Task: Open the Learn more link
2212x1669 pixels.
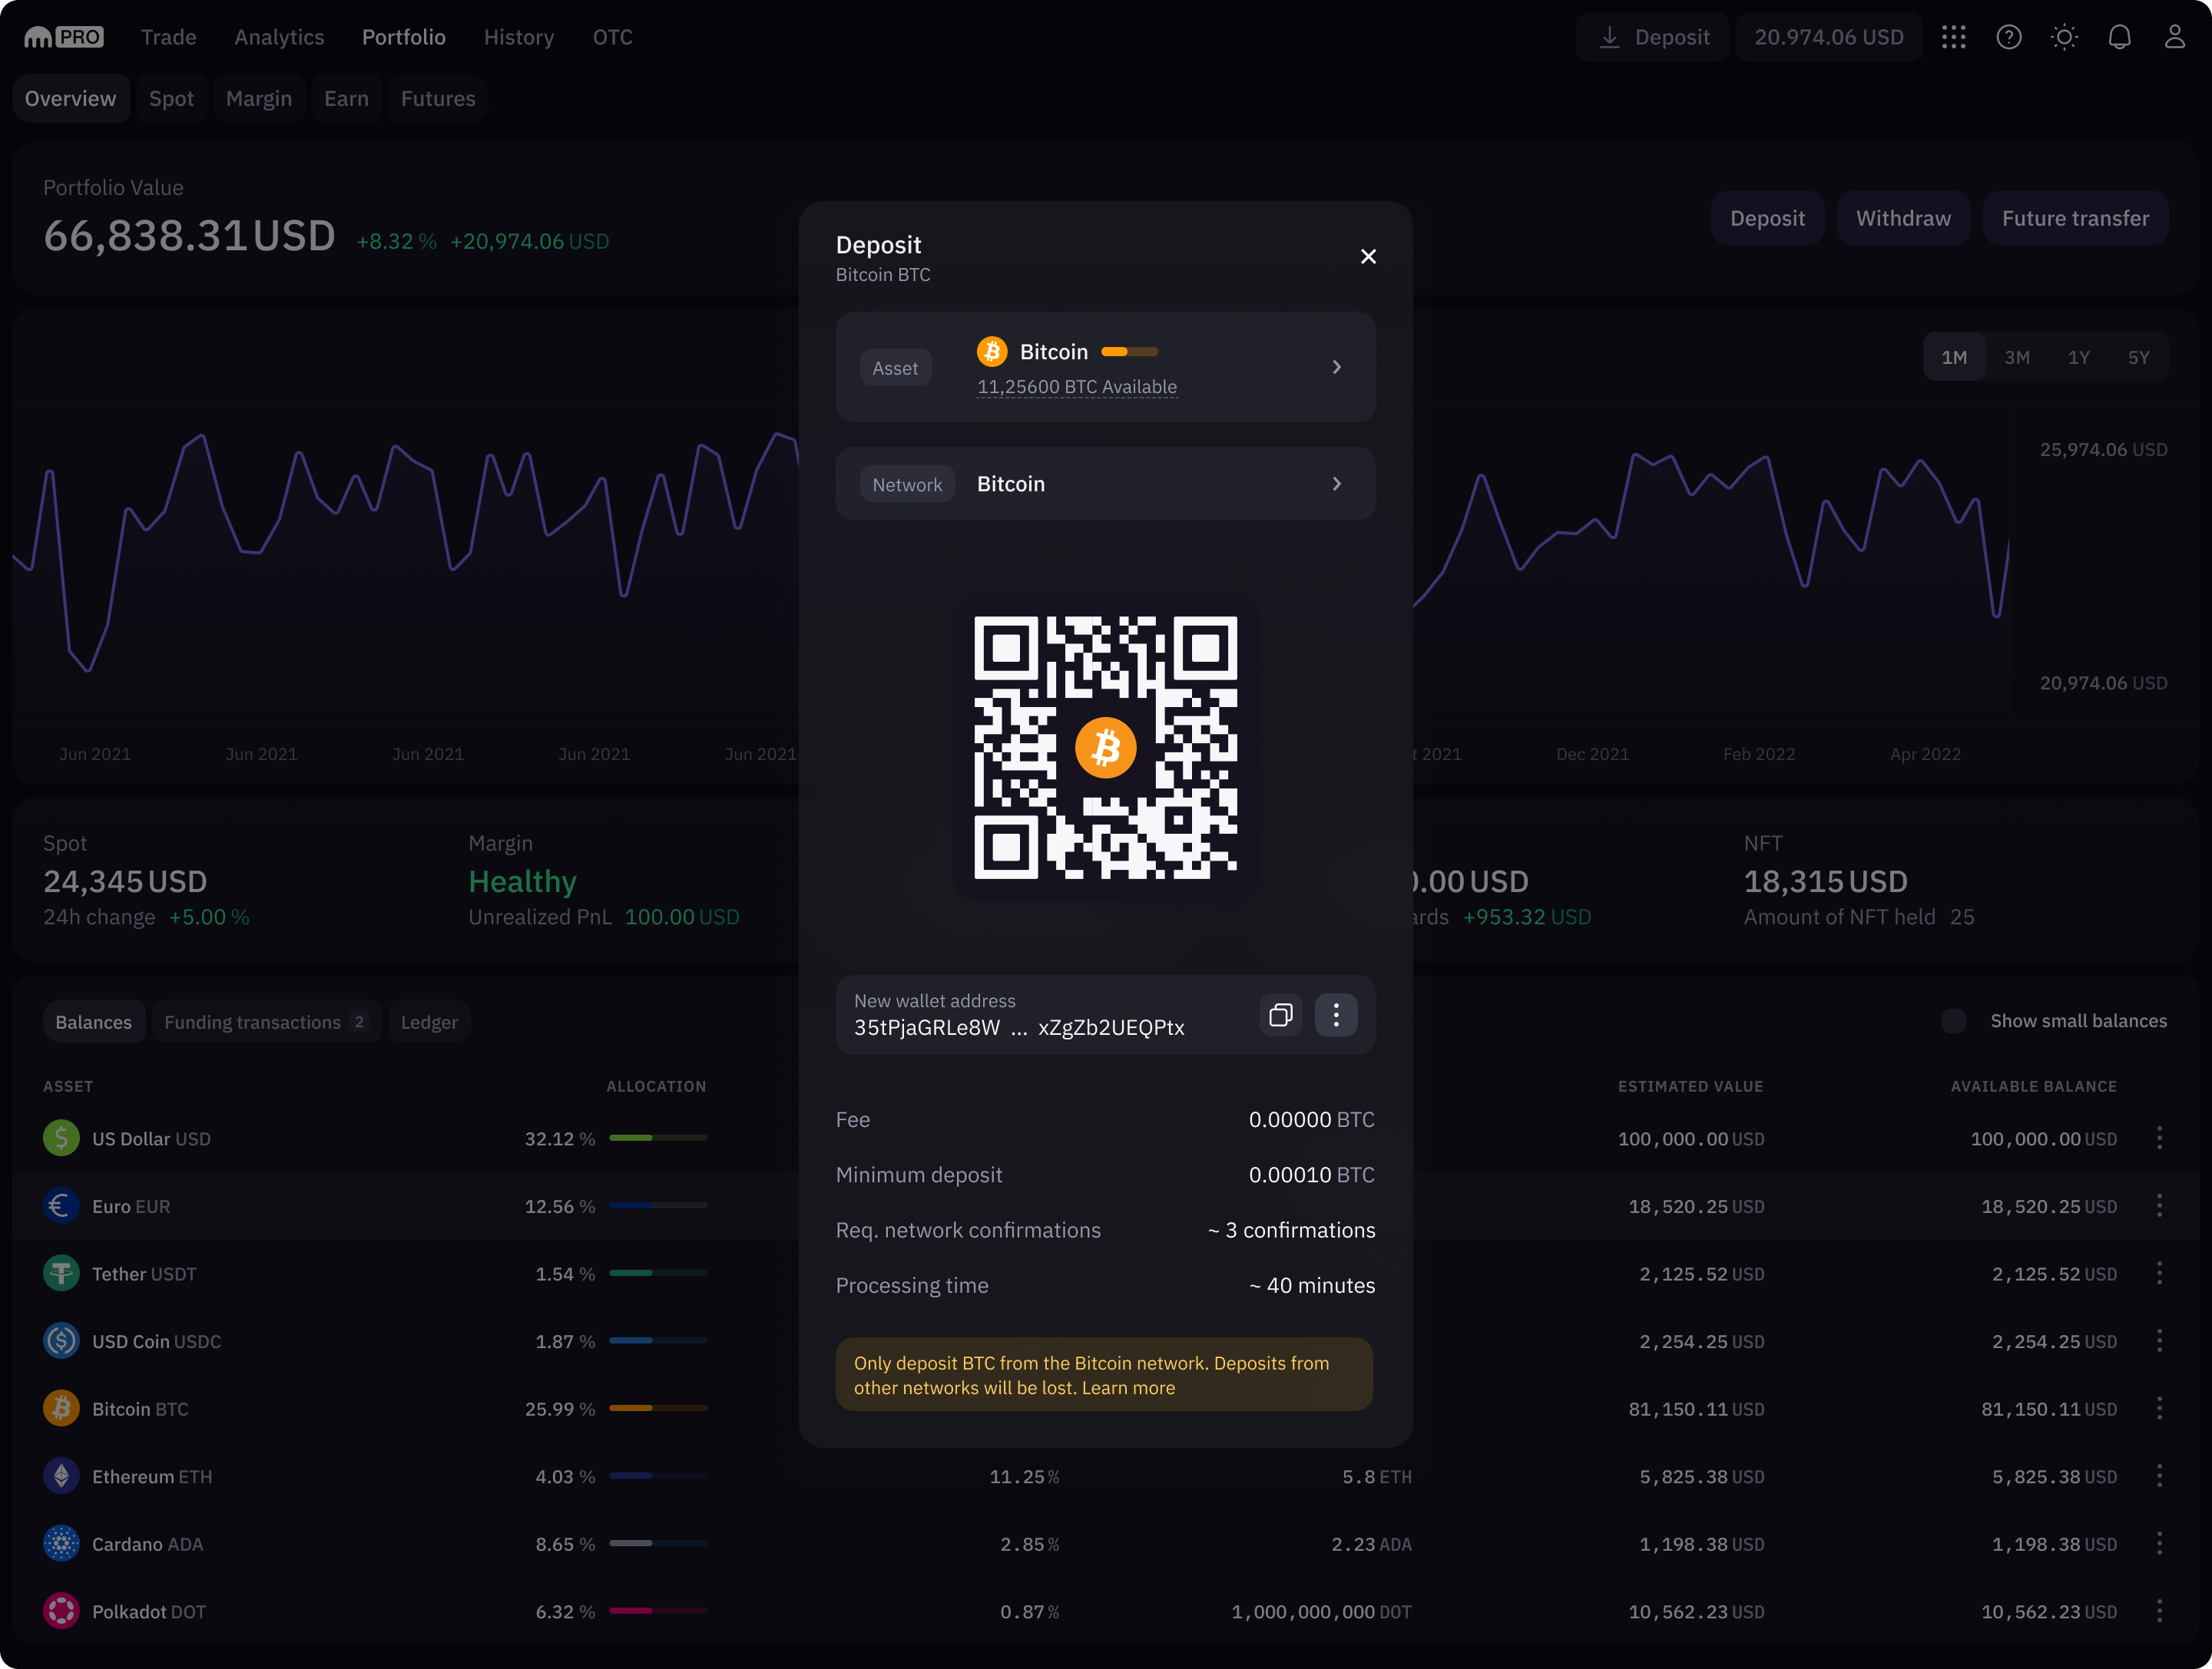Action: tap(1128, 1387)
